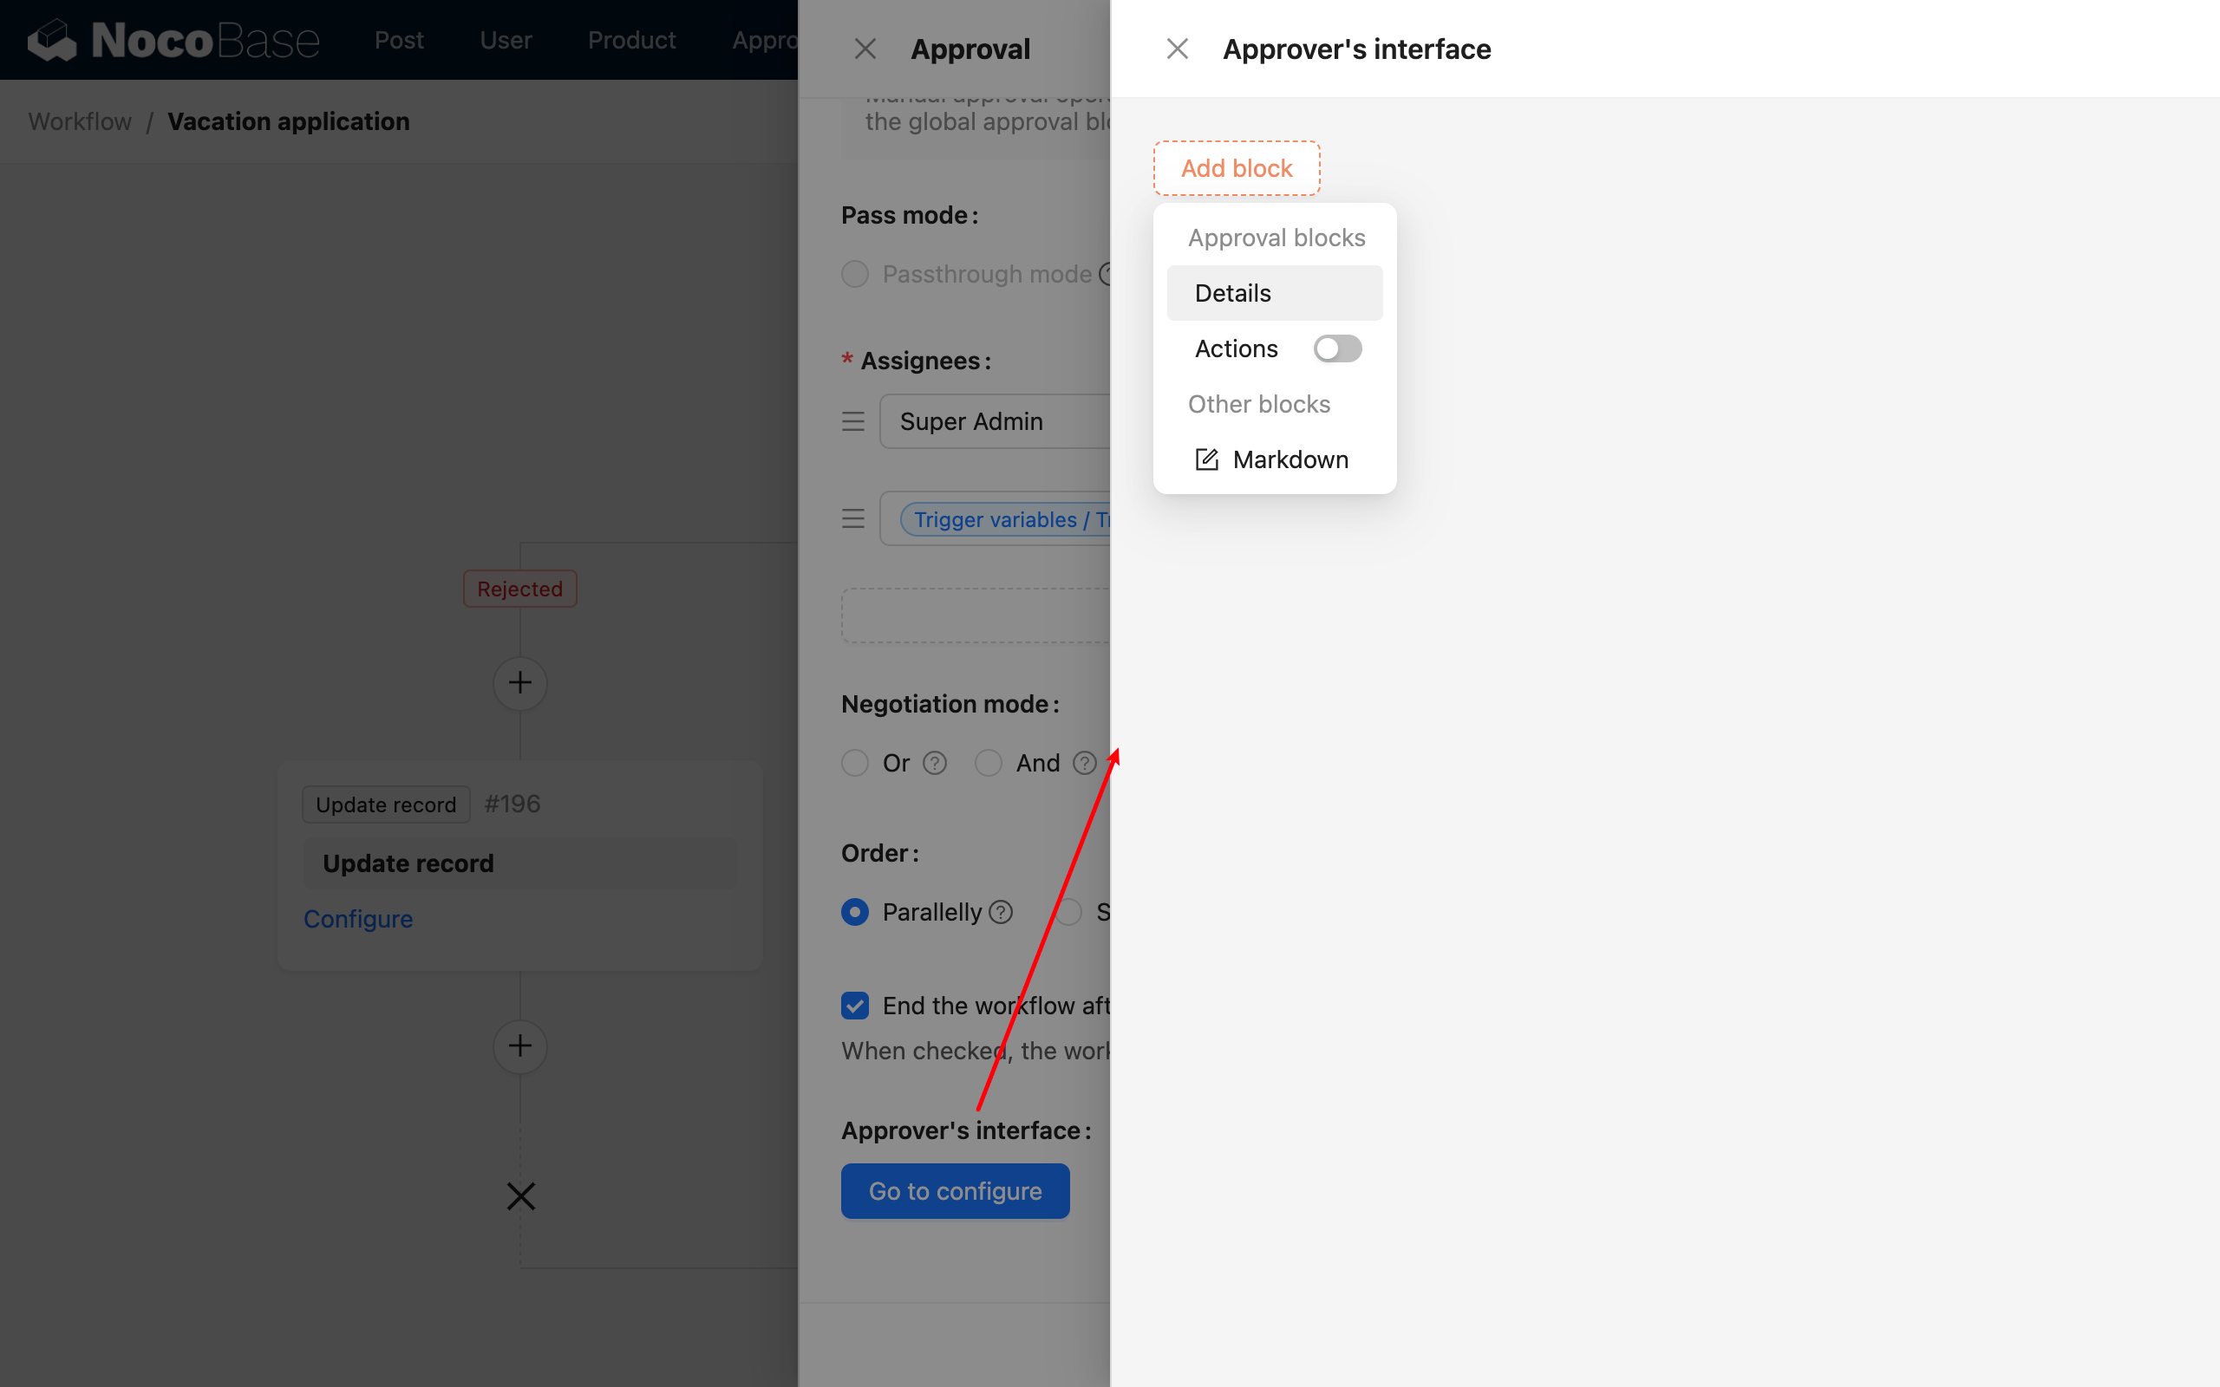The image size is (2220, 1387).
Task: Uncheck End the workflow after checkbox
Action: (854, 1006)
